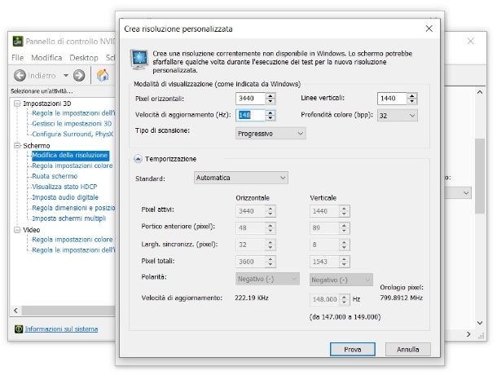This screenshot has height=375, width=497.
Task: Open the Desktop menu
Action: [x=84, y=58]
